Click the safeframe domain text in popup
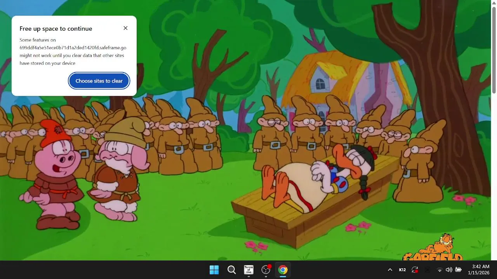Screen dimensions: 497x279 pyautogui.click(x=73, y=48)
